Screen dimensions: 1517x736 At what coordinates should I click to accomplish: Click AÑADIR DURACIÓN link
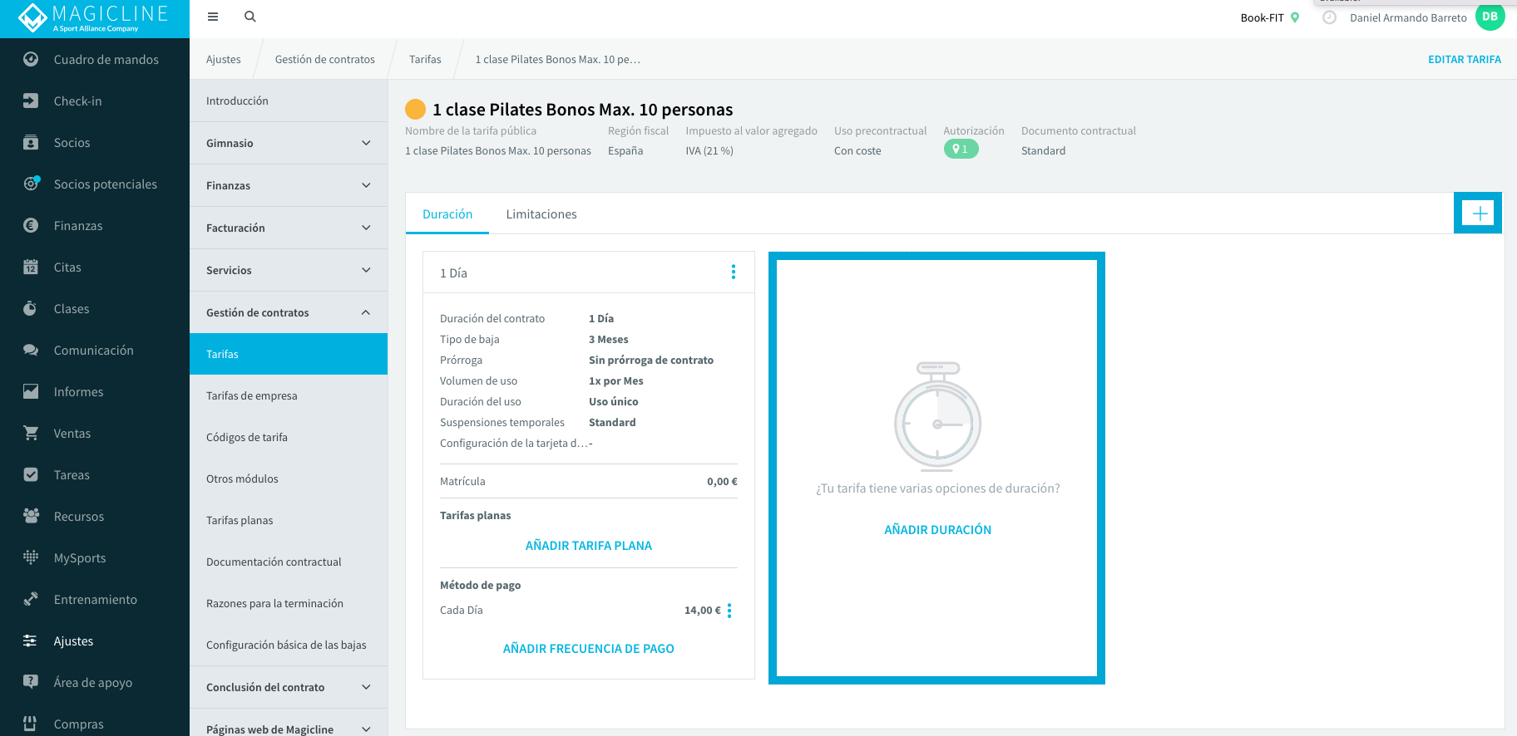point(937,530)
